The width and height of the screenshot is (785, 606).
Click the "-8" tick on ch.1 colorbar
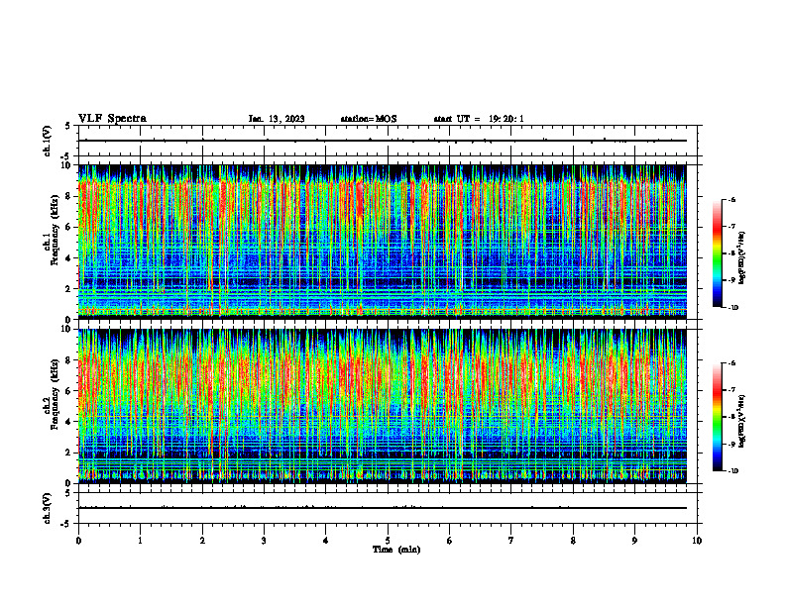coord(732,253)
